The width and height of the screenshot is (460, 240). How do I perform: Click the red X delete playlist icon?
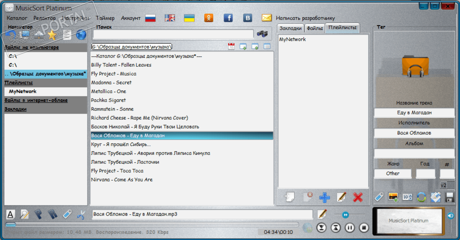(358, 197)
